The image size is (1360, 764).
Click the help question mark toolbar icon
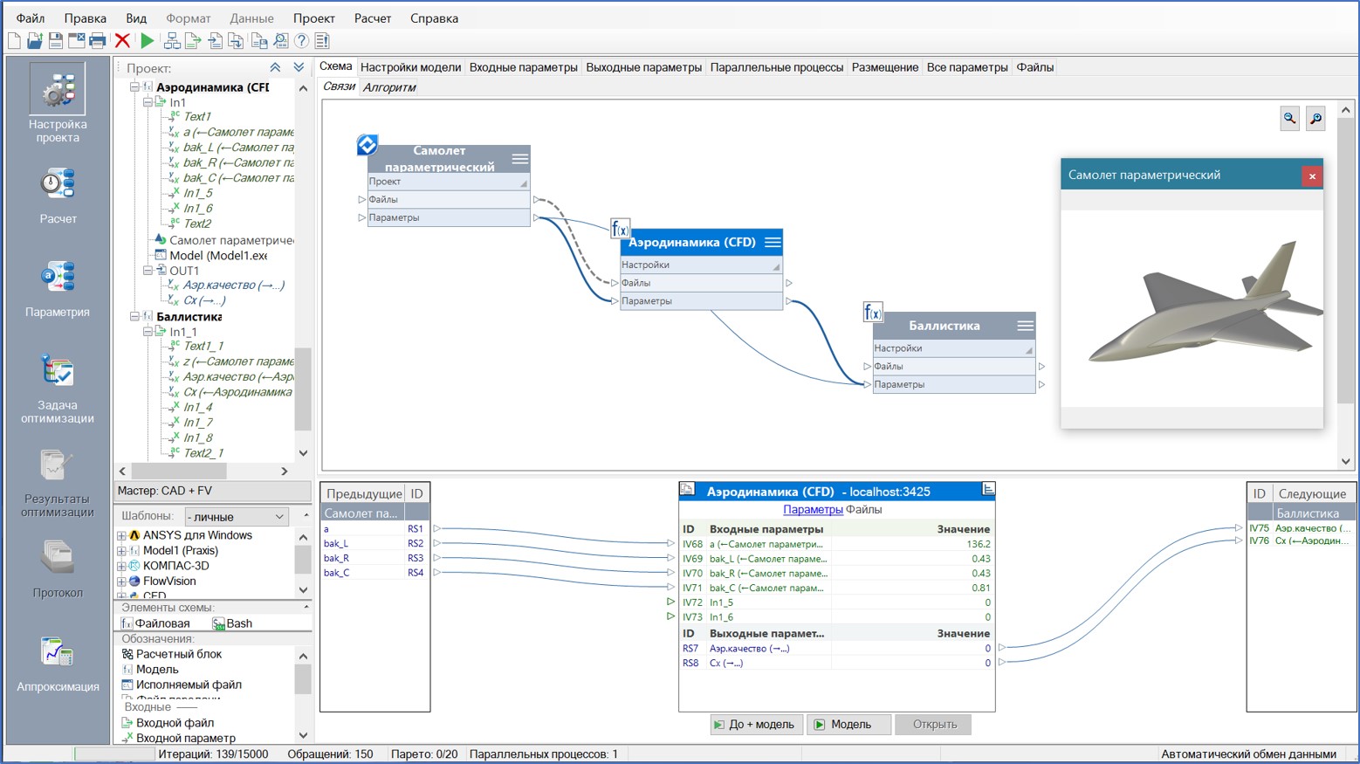tap(301, 40)
